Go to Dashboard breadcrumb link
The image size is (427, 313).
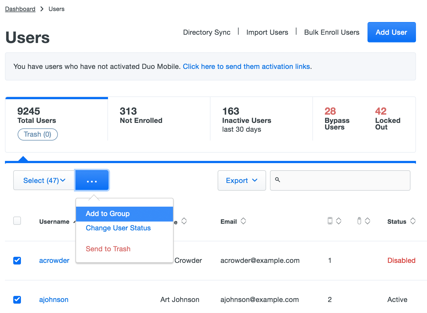[20, 9]
